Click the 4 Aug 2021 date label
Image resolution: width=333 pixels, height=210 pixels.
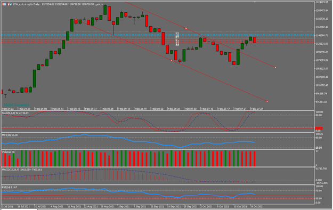[x=57, y=206]
